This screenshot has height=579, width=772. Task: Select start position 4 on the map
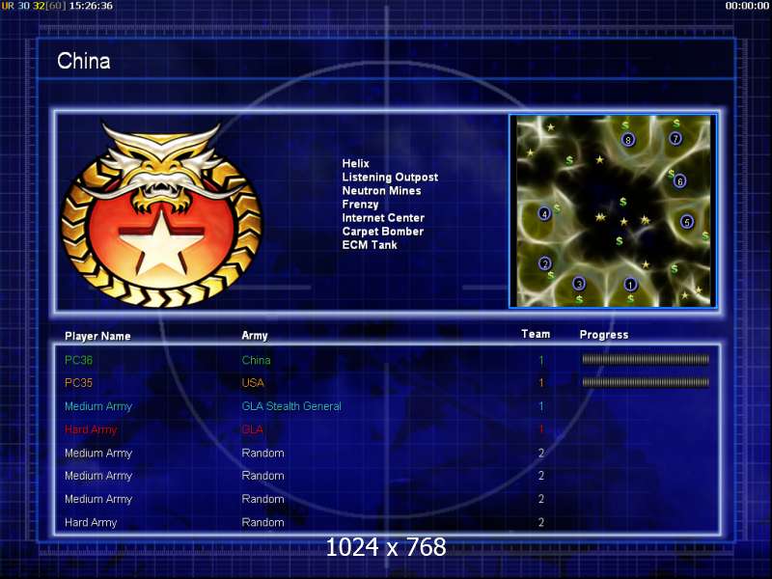pyautogui.click(x=544, y=213)
